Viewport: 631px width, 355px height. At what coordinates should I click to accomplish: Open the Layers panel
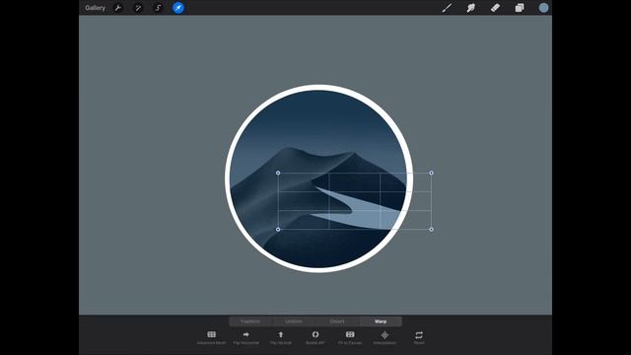point(520,8)
